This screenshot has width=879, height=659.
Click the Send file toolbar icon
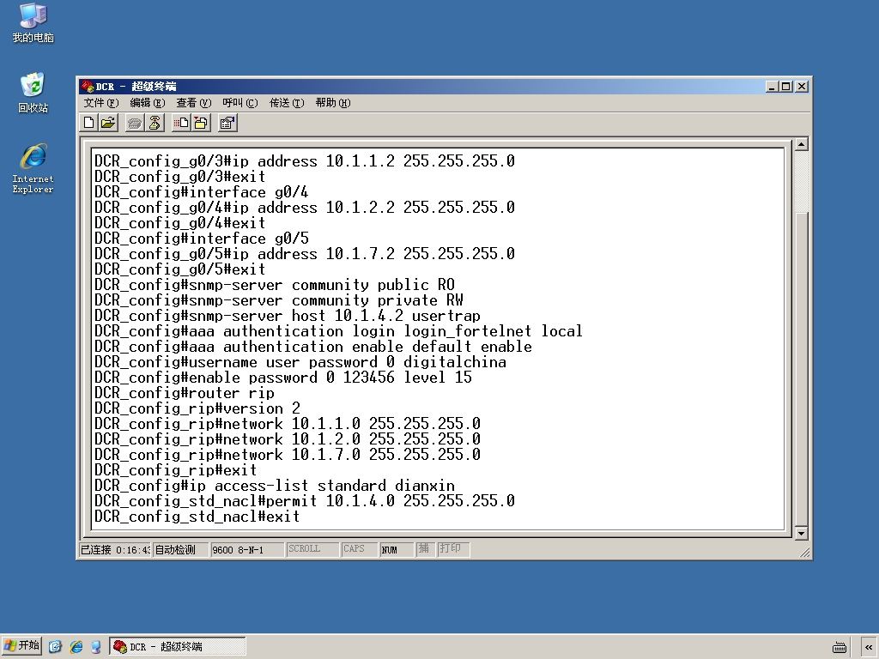tap(181, 123)
